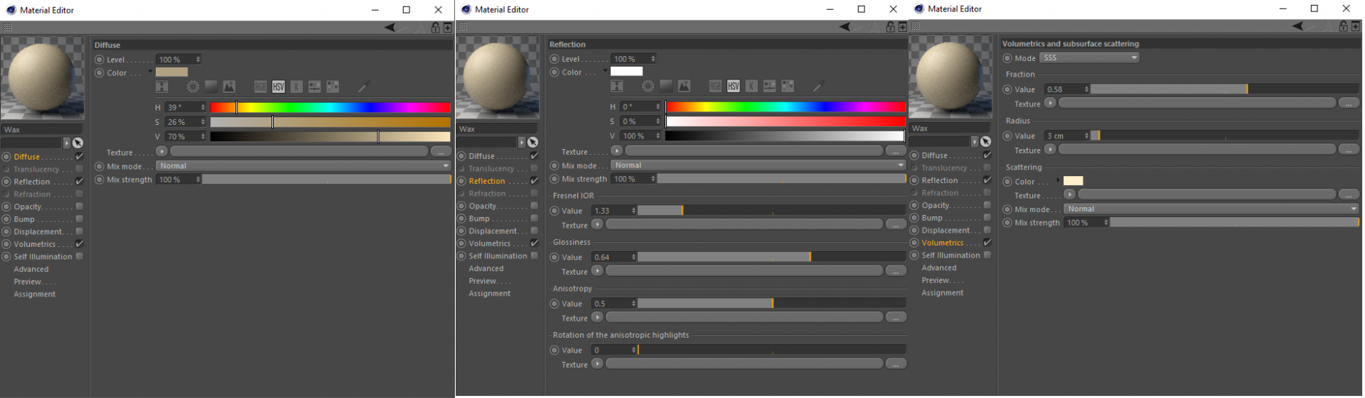Viewport: 1365px width, 398px height.
Task: Expand the Scattering Color disclosure arrow
Action: tap(1058, 181)
